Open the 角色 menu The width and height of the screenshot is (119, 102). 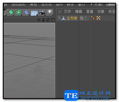click(x=33, y=4)
